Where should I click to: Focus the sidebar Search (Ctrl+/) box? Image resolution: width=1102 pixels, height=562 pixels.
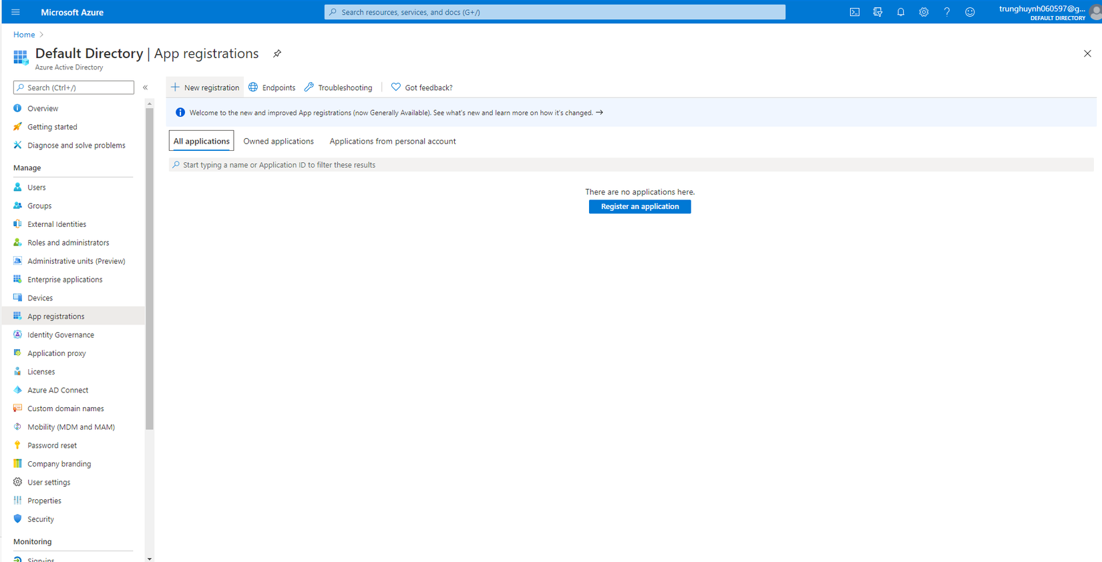click(x=73, y=87)
